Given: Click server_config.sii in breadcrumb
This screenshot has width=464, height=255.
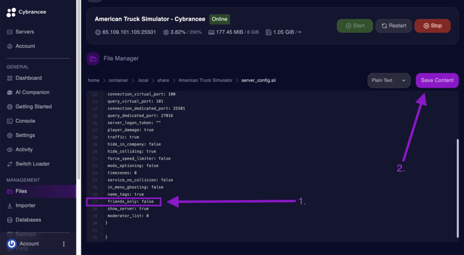Looking at the screenshot, I should pyautogui.click(x=259, y=80).
